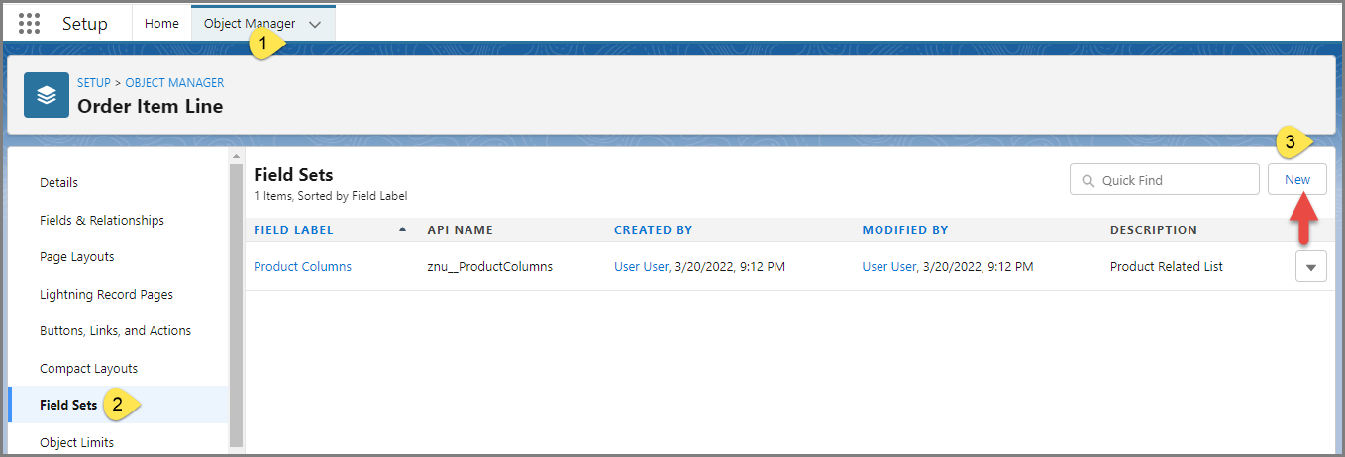Select Fields & Relationships in sidebar

click(x=102, y=220)
